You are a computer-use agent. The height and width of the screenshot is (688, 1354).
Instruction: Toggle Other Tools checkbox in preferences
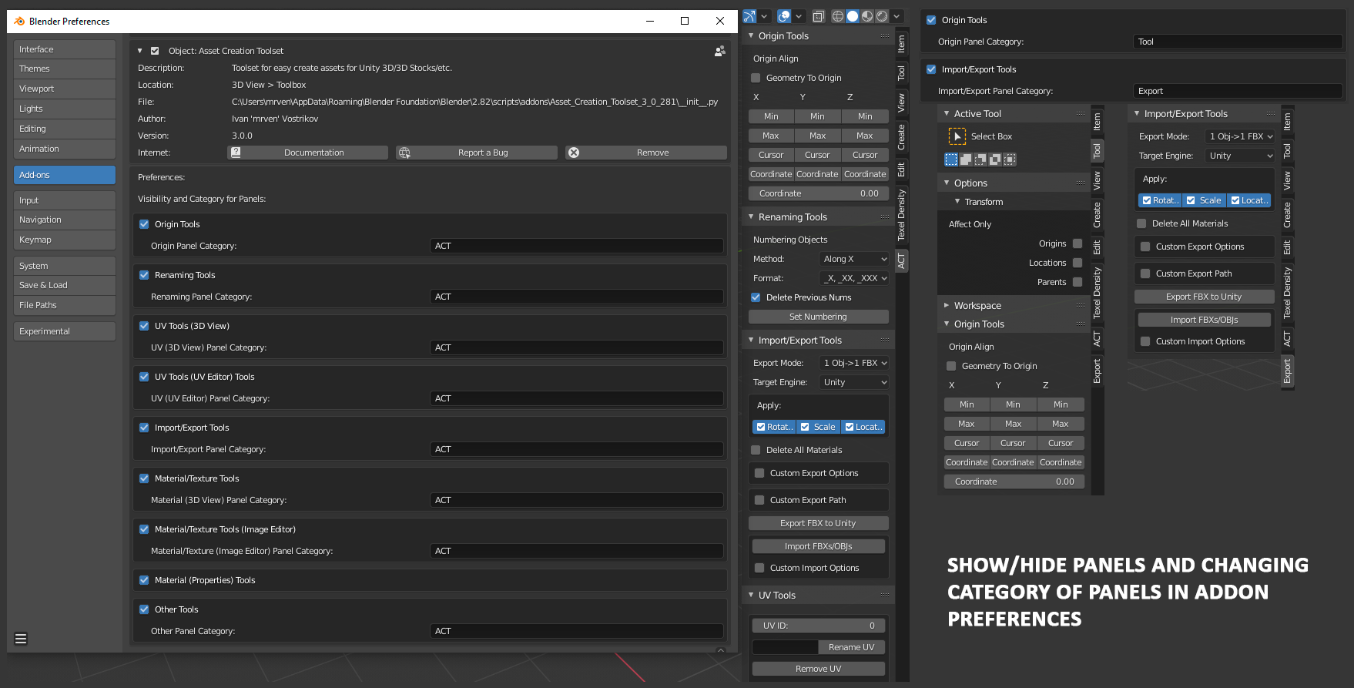click(144, 609)
